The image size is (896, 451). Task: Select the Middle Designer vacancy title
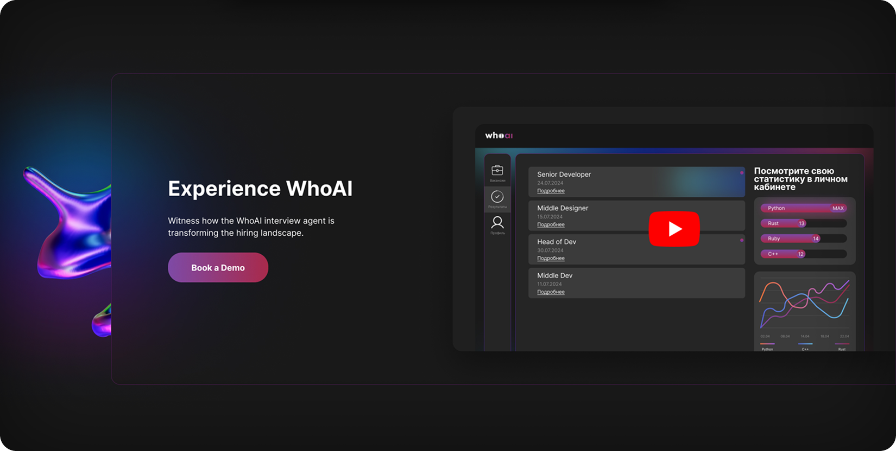pos(563,208)
